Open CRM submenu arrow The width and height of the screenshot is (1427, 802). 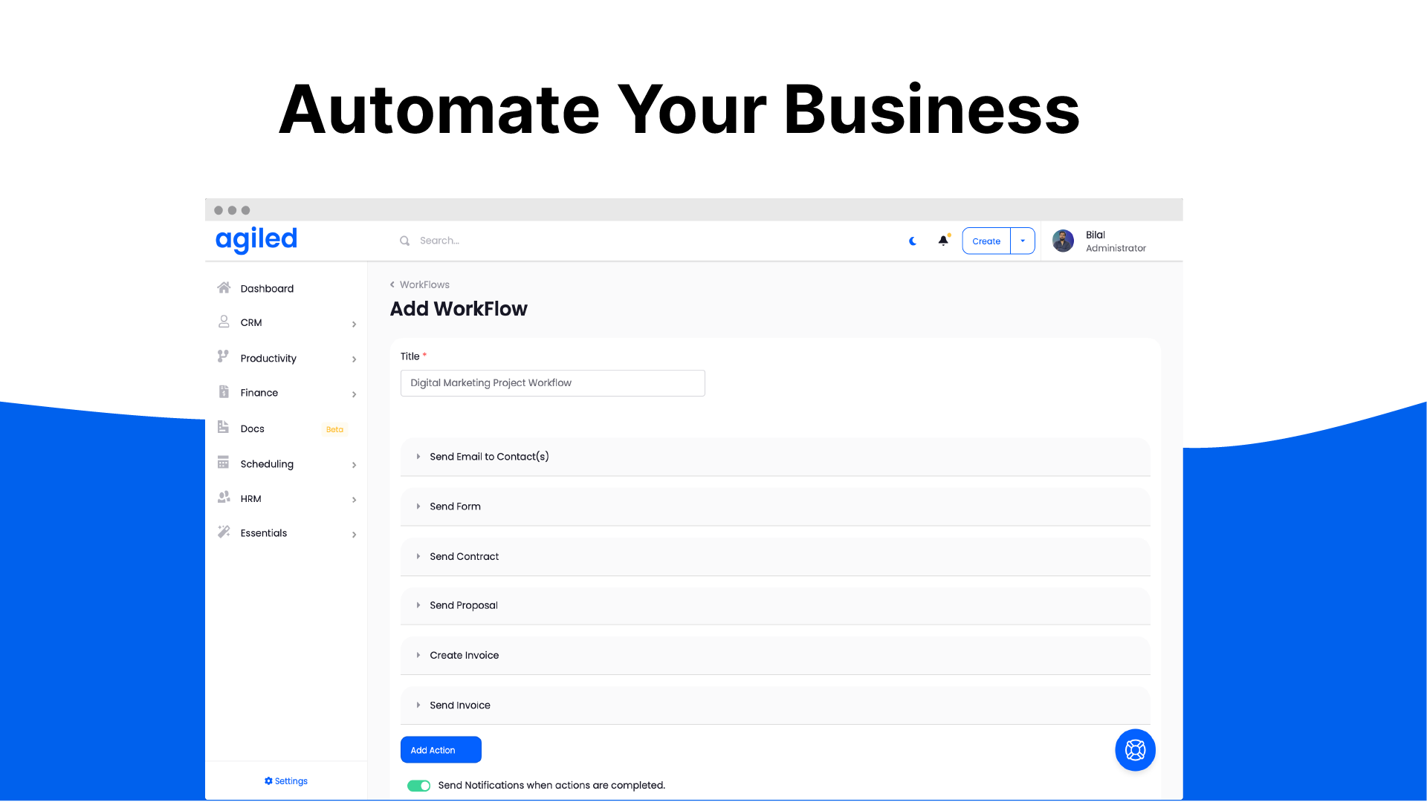355,324
